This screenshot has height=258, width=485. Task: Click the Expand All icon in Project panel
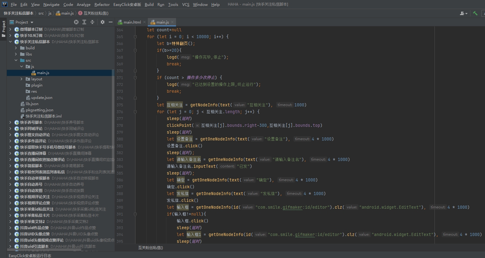(x=84, y=22)
